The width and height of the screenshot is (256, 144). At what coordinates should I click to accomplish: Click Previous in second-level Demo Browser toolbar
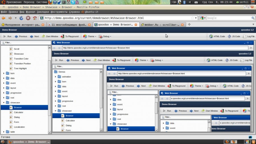coord(73,60)
